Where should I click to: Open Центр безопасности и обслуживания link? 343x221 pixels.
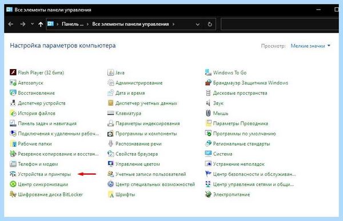pyautogui.click(x=254, y=174)
